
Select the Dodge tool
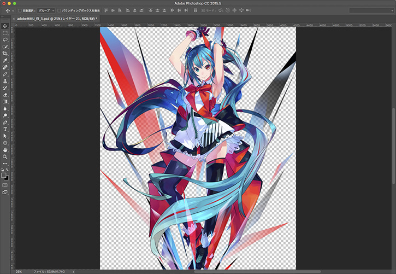click(5, 115)
